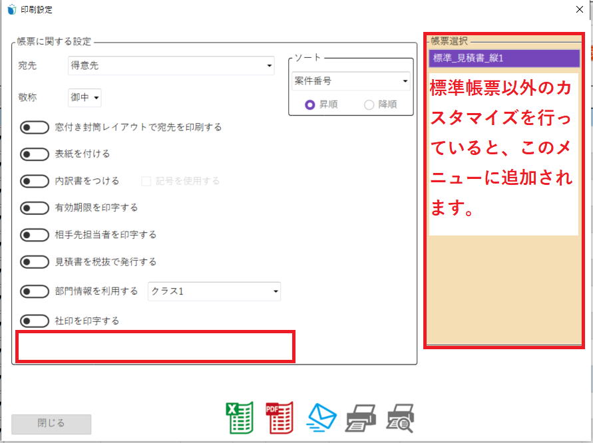Toggle 窓付き封筒レイアウトで宛先を印刷する switch

pyautogui.click(x=35, y=128)
